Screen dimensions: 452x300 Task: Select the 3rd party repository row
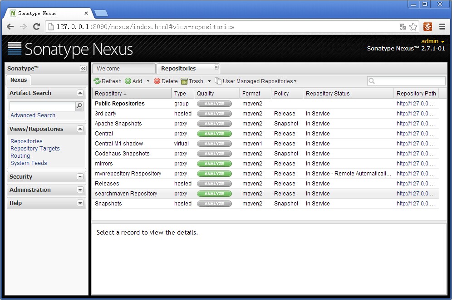(x=265, y=114)
